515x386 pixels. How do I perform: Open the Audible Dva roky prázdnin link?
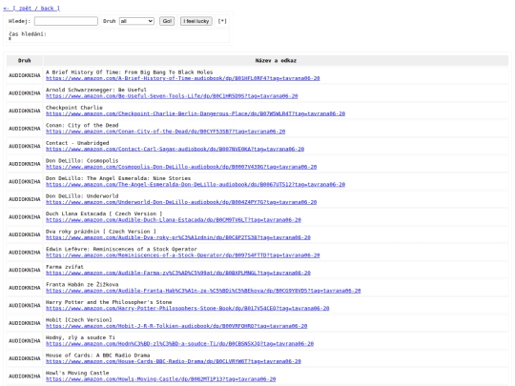(178, 238)
